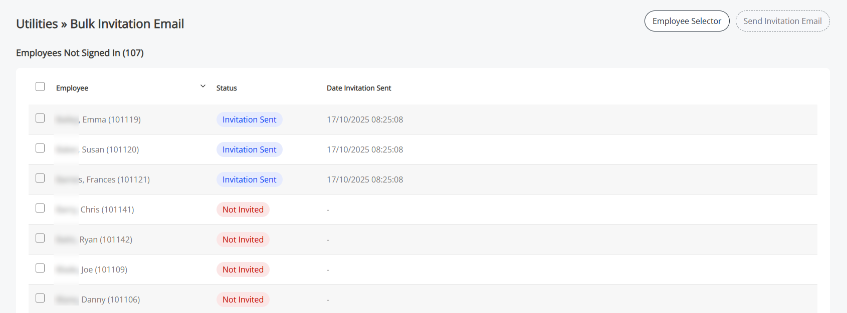
Task: Select the checkbox next to Joe (101109)
Action: [40, 268]
